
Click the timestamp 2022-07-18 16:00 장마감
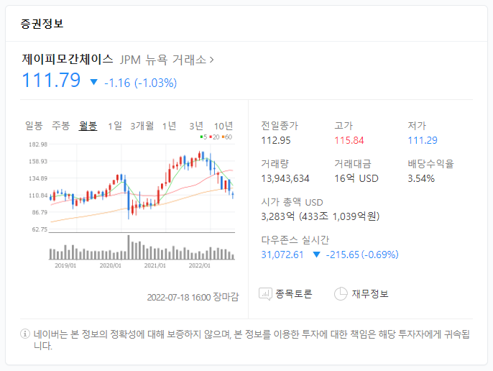[x=193, y=297]
